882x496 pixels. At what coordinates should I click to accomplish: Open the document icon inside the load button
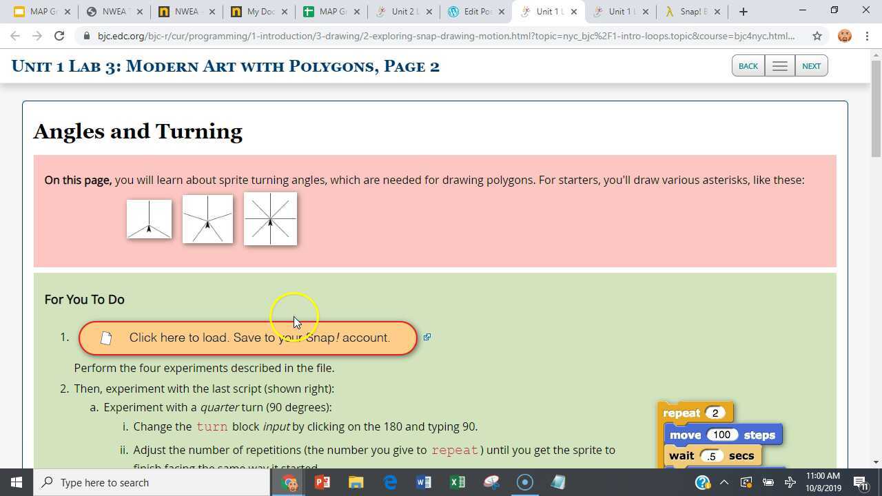[x=107, y=338]
